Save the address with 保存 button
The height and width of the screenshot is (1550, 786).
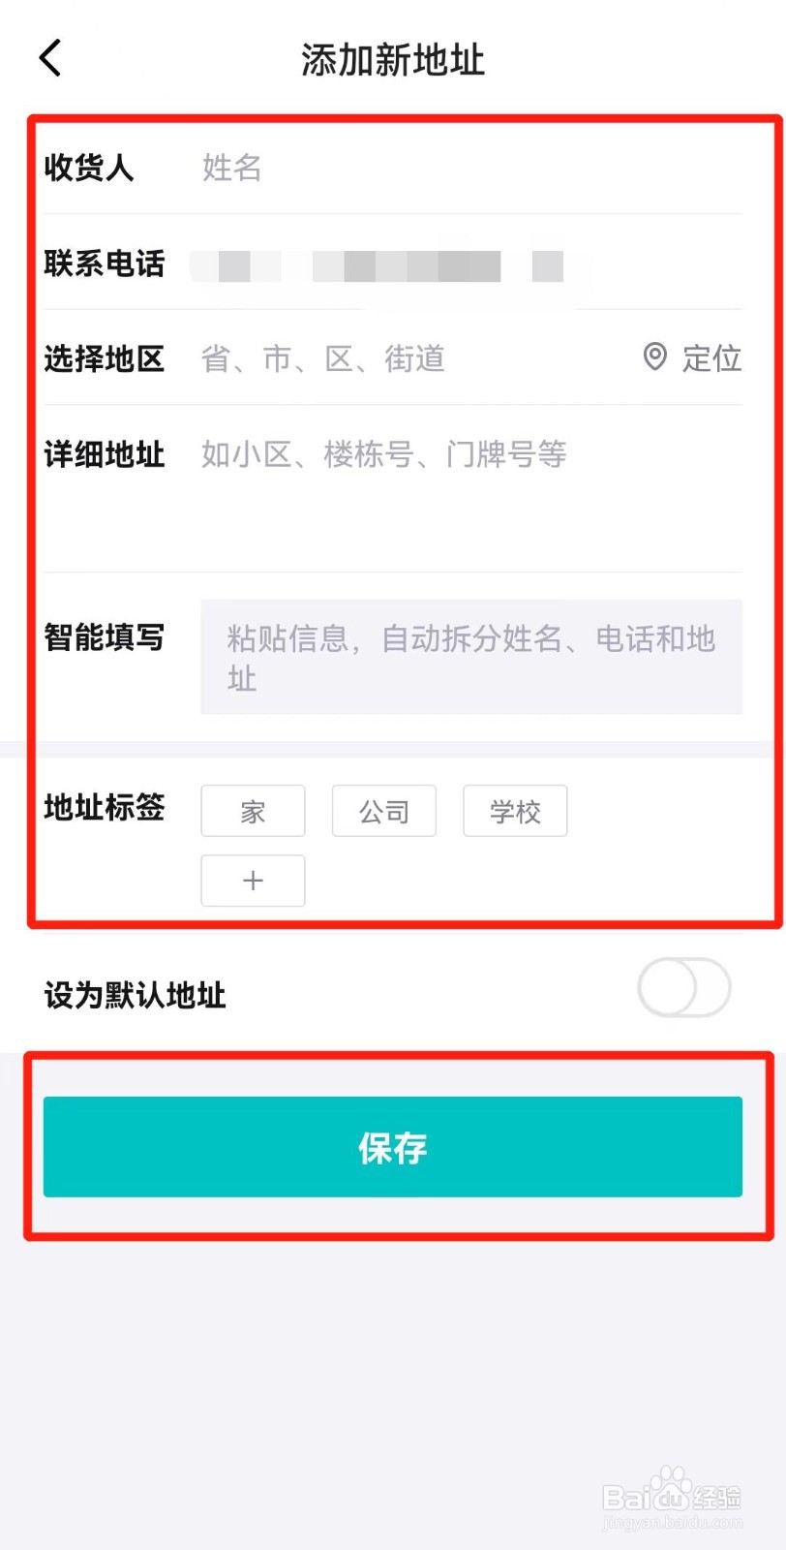coord(393,1147)
